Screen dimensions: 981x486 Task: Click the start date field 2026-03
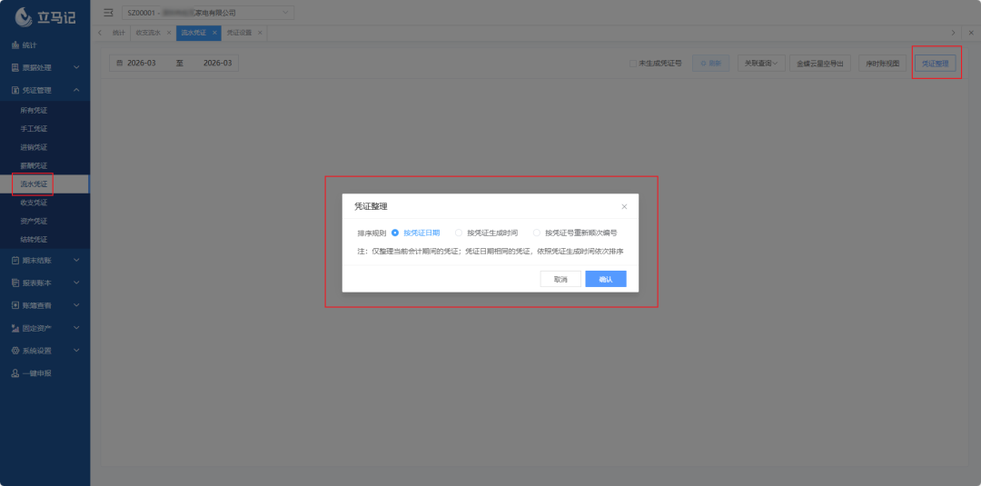141,64
